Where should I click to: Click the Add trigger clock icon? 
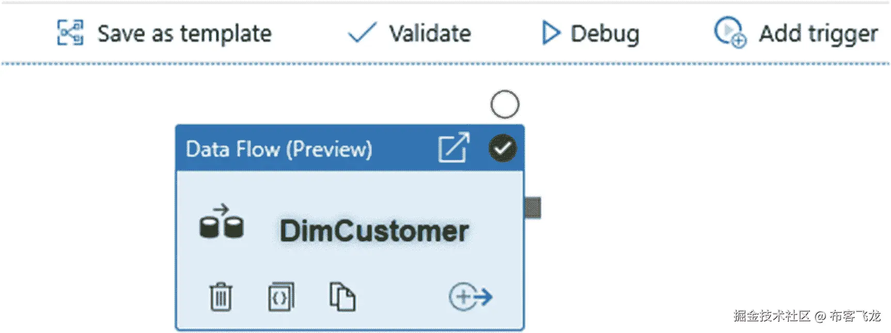pos(730,32)
